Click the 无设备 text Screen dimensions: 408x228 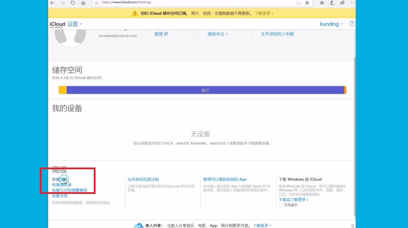tap(200, 134)
